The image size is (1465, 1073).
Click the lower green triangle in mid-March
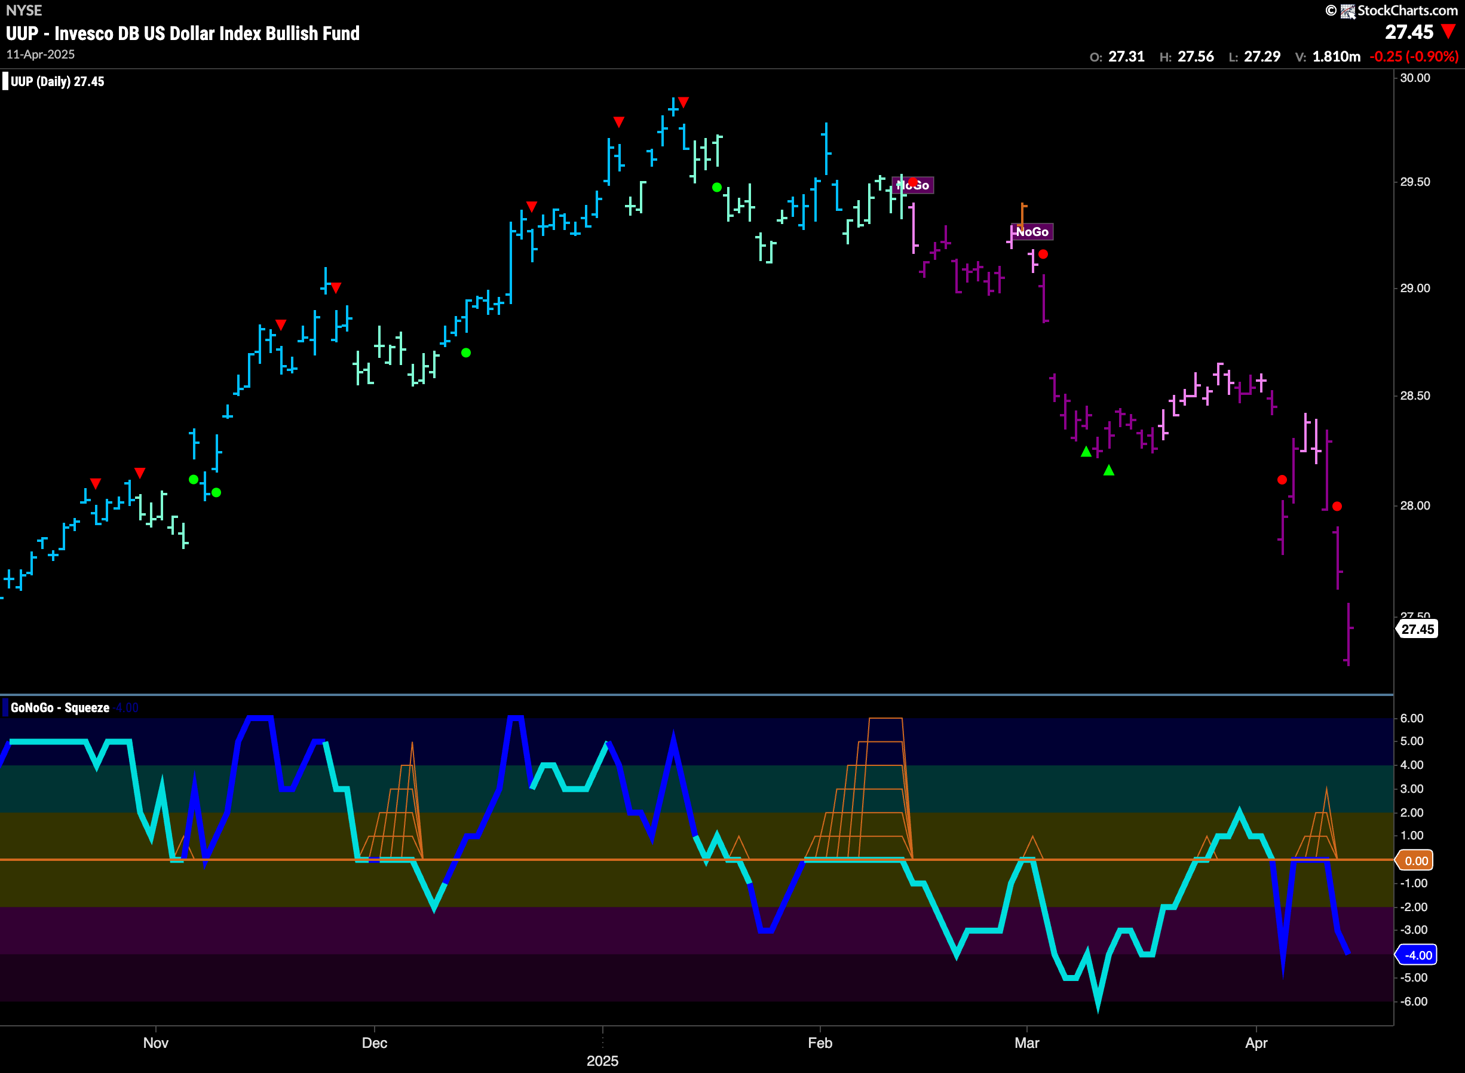pos(1108,470)
